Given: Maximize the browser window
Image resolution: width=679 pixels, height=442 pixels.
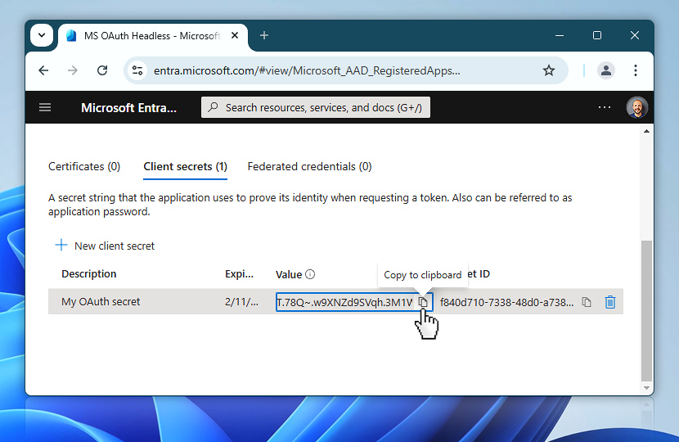Looking at the screenshot, I should (x=596, y=35).
